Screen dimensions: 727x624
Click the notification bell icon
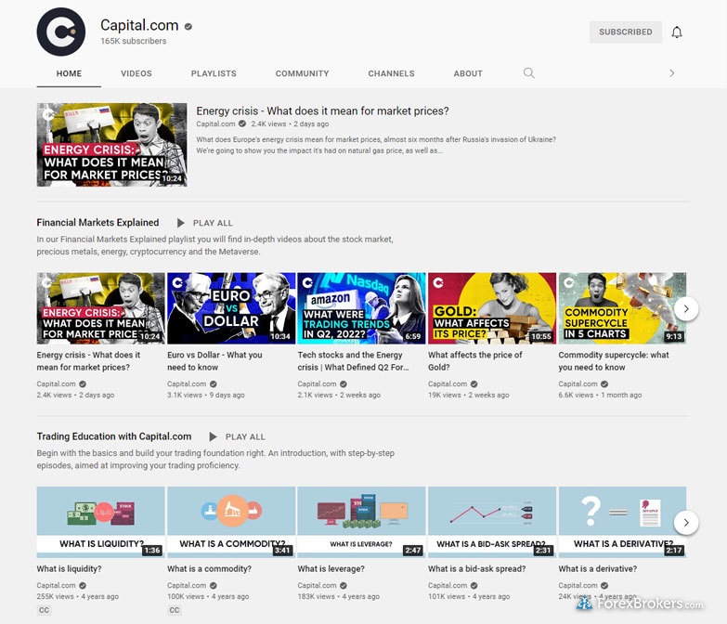pyautogui.click(x=677, y=32)
